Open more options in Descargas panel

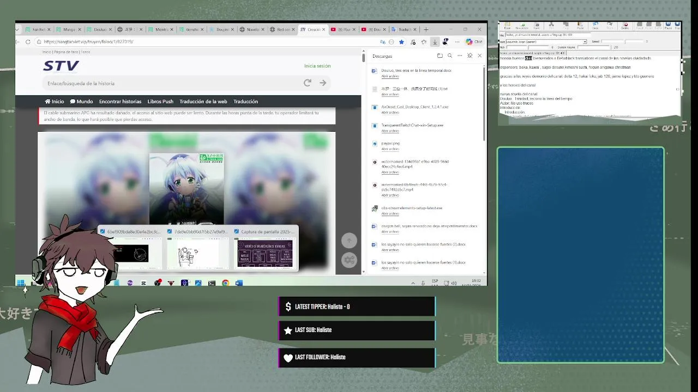tap(460, 56)
